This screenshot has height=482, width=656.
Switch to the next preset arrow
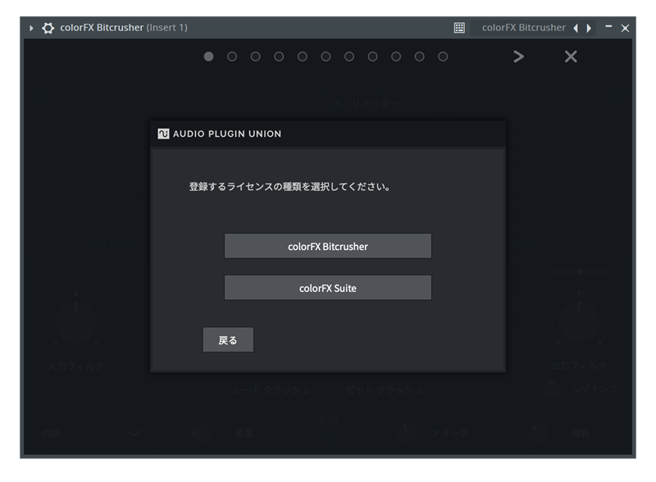pos(589,28)
